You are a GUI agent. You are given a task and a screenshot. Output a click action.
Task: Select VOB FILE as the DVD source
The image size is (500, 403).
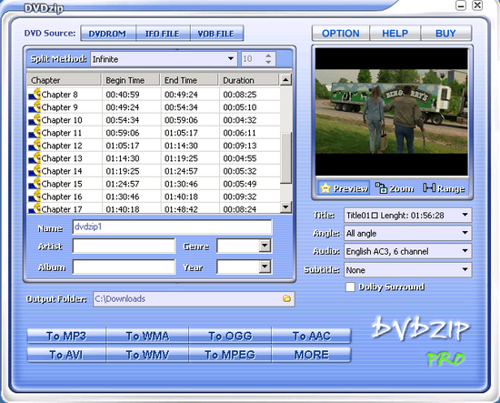coord(217,33)
